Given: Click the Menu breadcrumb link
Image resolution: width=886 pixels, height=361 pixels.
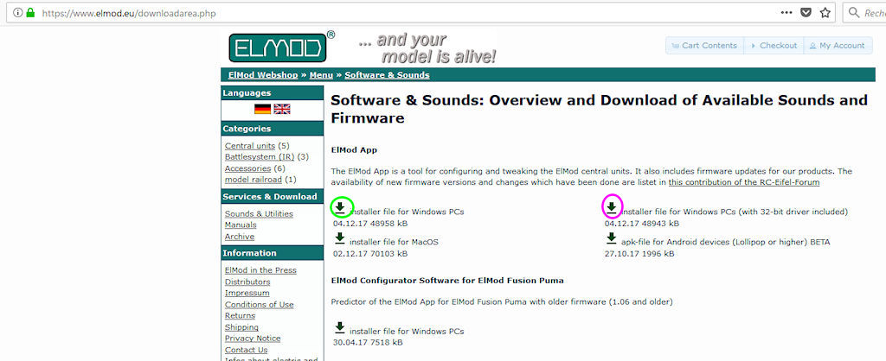Looking at the screenshot, I should 321,75.
